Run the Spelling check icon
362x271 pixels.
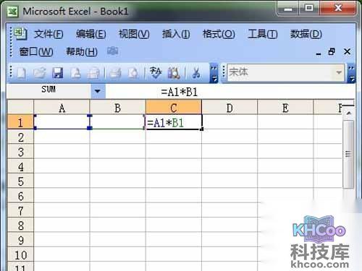click(x=156, y=73)
